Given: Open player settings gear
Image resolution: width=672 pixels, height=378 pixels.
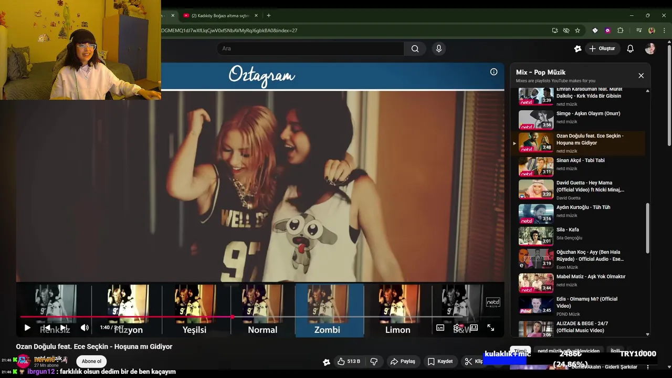Looking at the screenshot, I should tap(457, 328).
